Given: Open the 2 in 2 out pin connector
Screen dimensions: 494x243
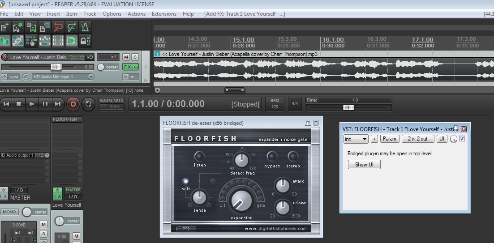Looking at the screenshot, I should coord(418,139).
